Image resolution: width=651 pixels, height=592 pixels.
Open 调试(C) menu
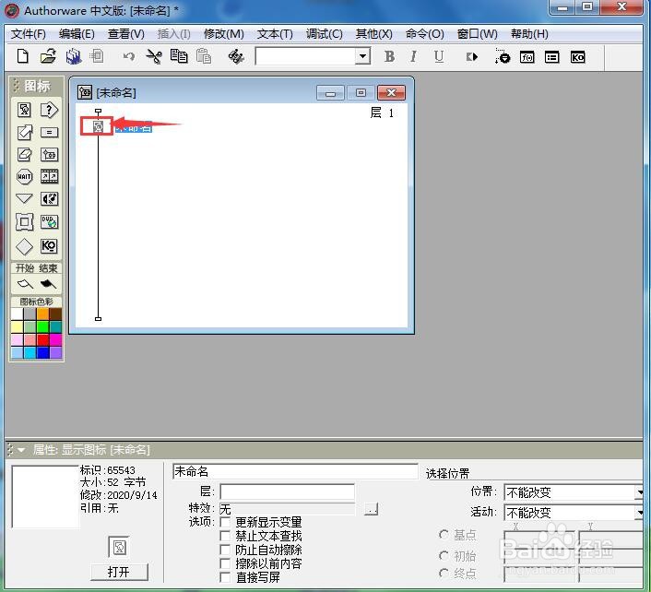click(x=325, y=34)
